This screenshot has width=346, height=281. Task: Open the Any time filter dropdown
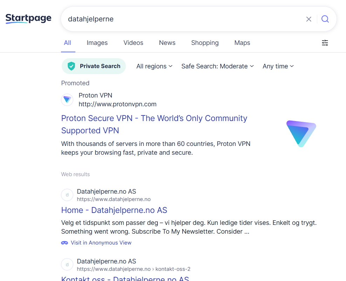278,66
